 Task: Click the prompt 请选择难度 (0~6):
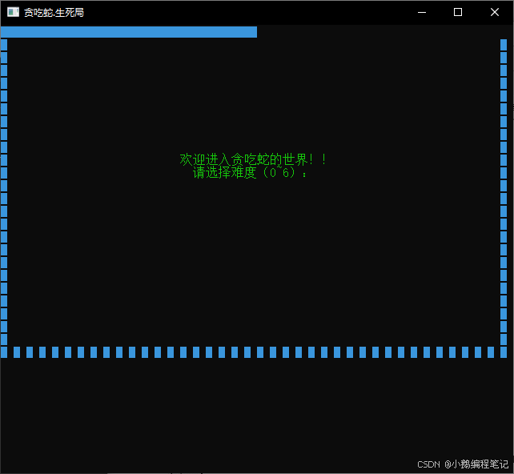pos(250,173)
